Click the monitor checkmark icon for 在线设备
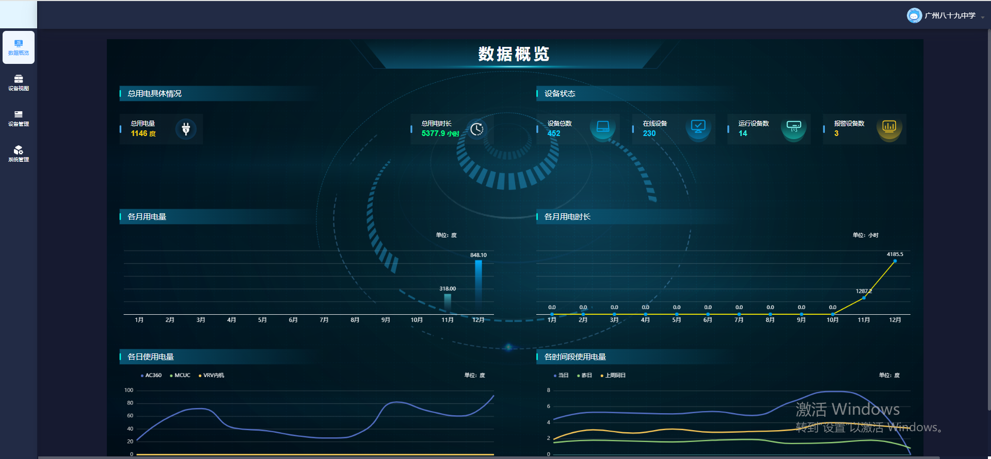Screen dimensions: 991x459 (x=698, y=127)
